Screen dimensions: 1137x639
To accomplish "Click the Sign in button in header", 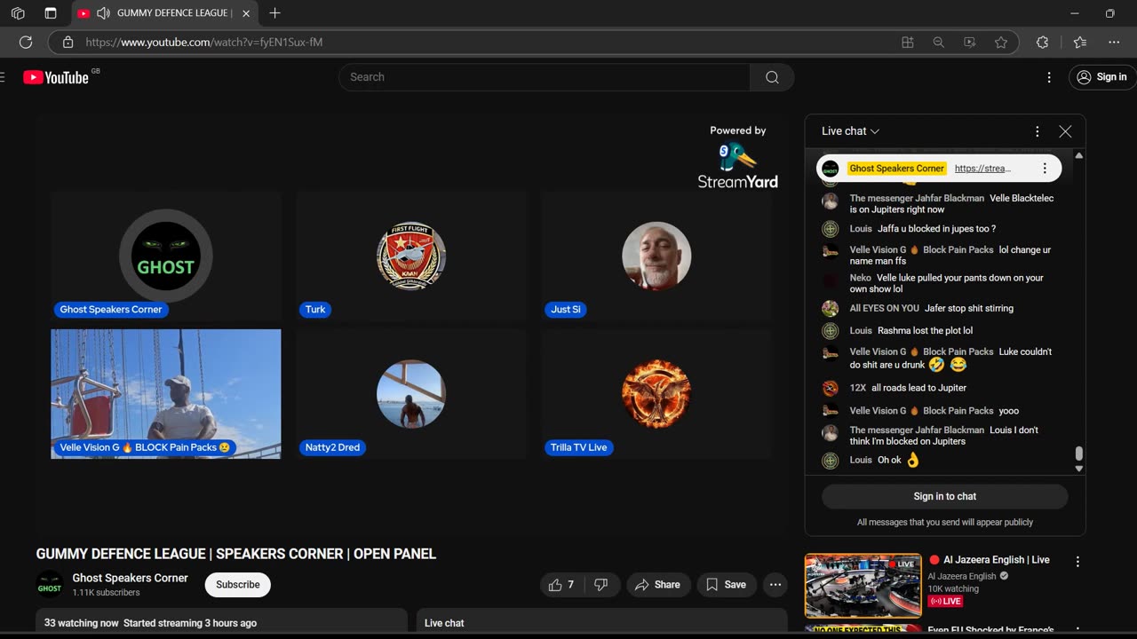I will tap(1102, 77).
